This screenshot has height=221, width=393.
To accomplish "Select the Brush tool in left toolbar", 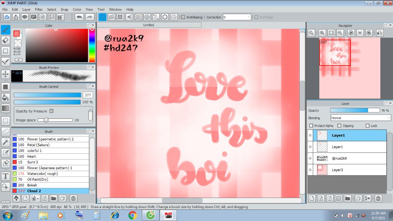I will (5, 30).
